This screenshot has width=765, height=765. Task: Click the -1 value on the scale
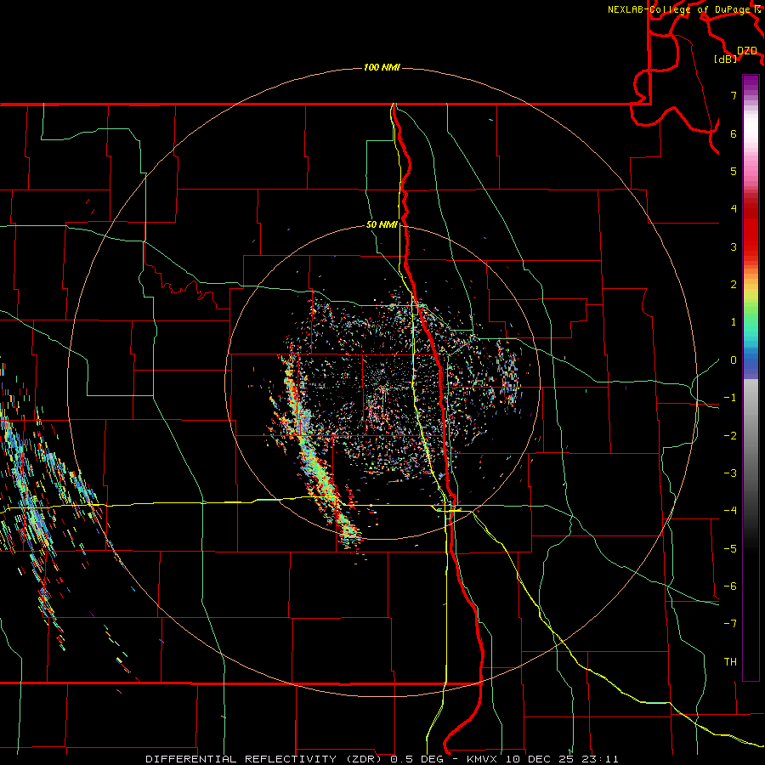(x=730, y=398)
